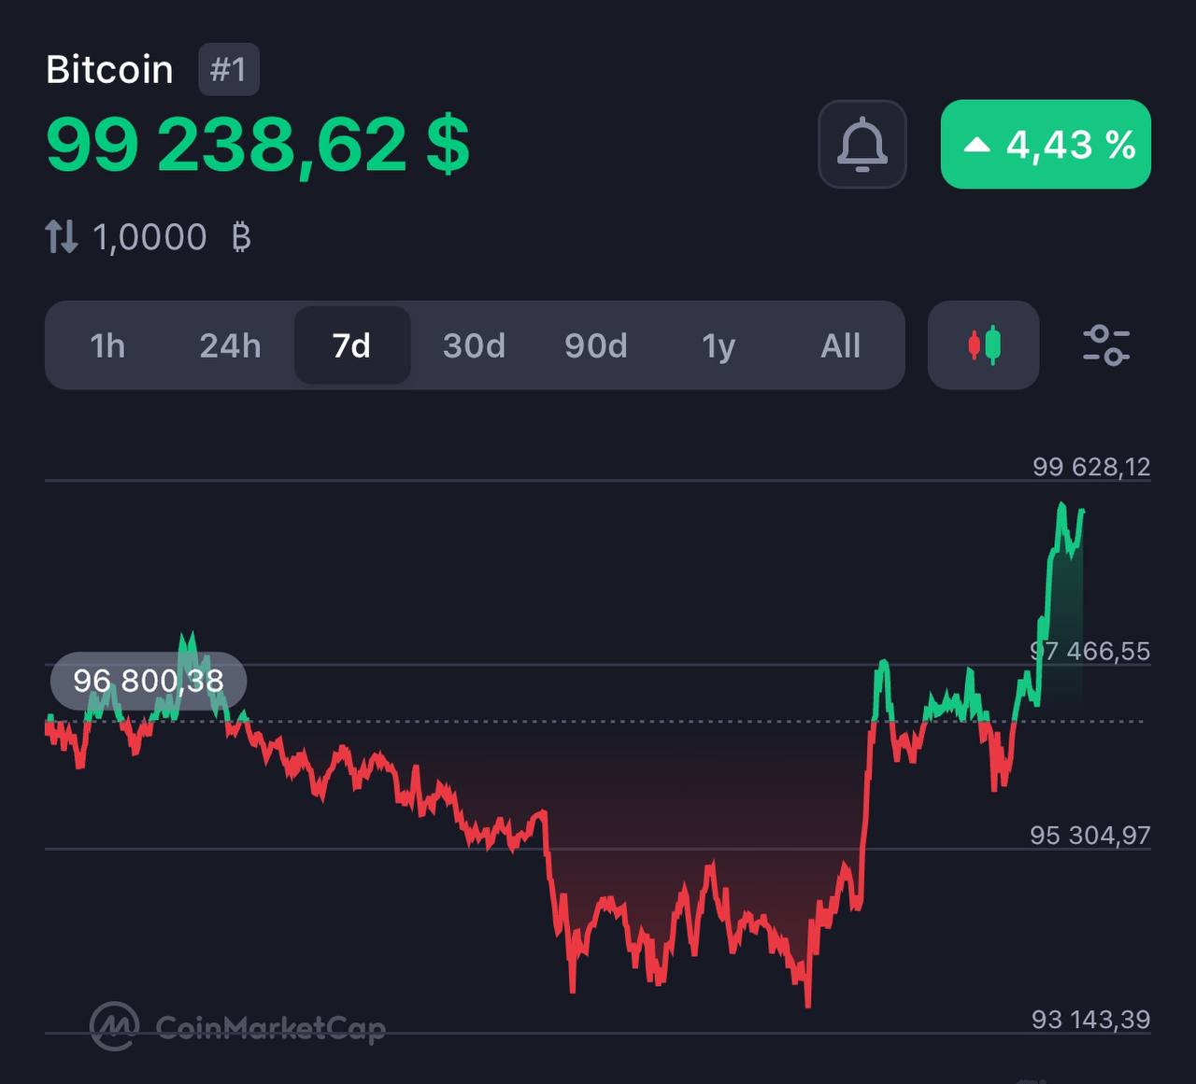Tap the chart's latest green peak

(x=1061, y=507)
